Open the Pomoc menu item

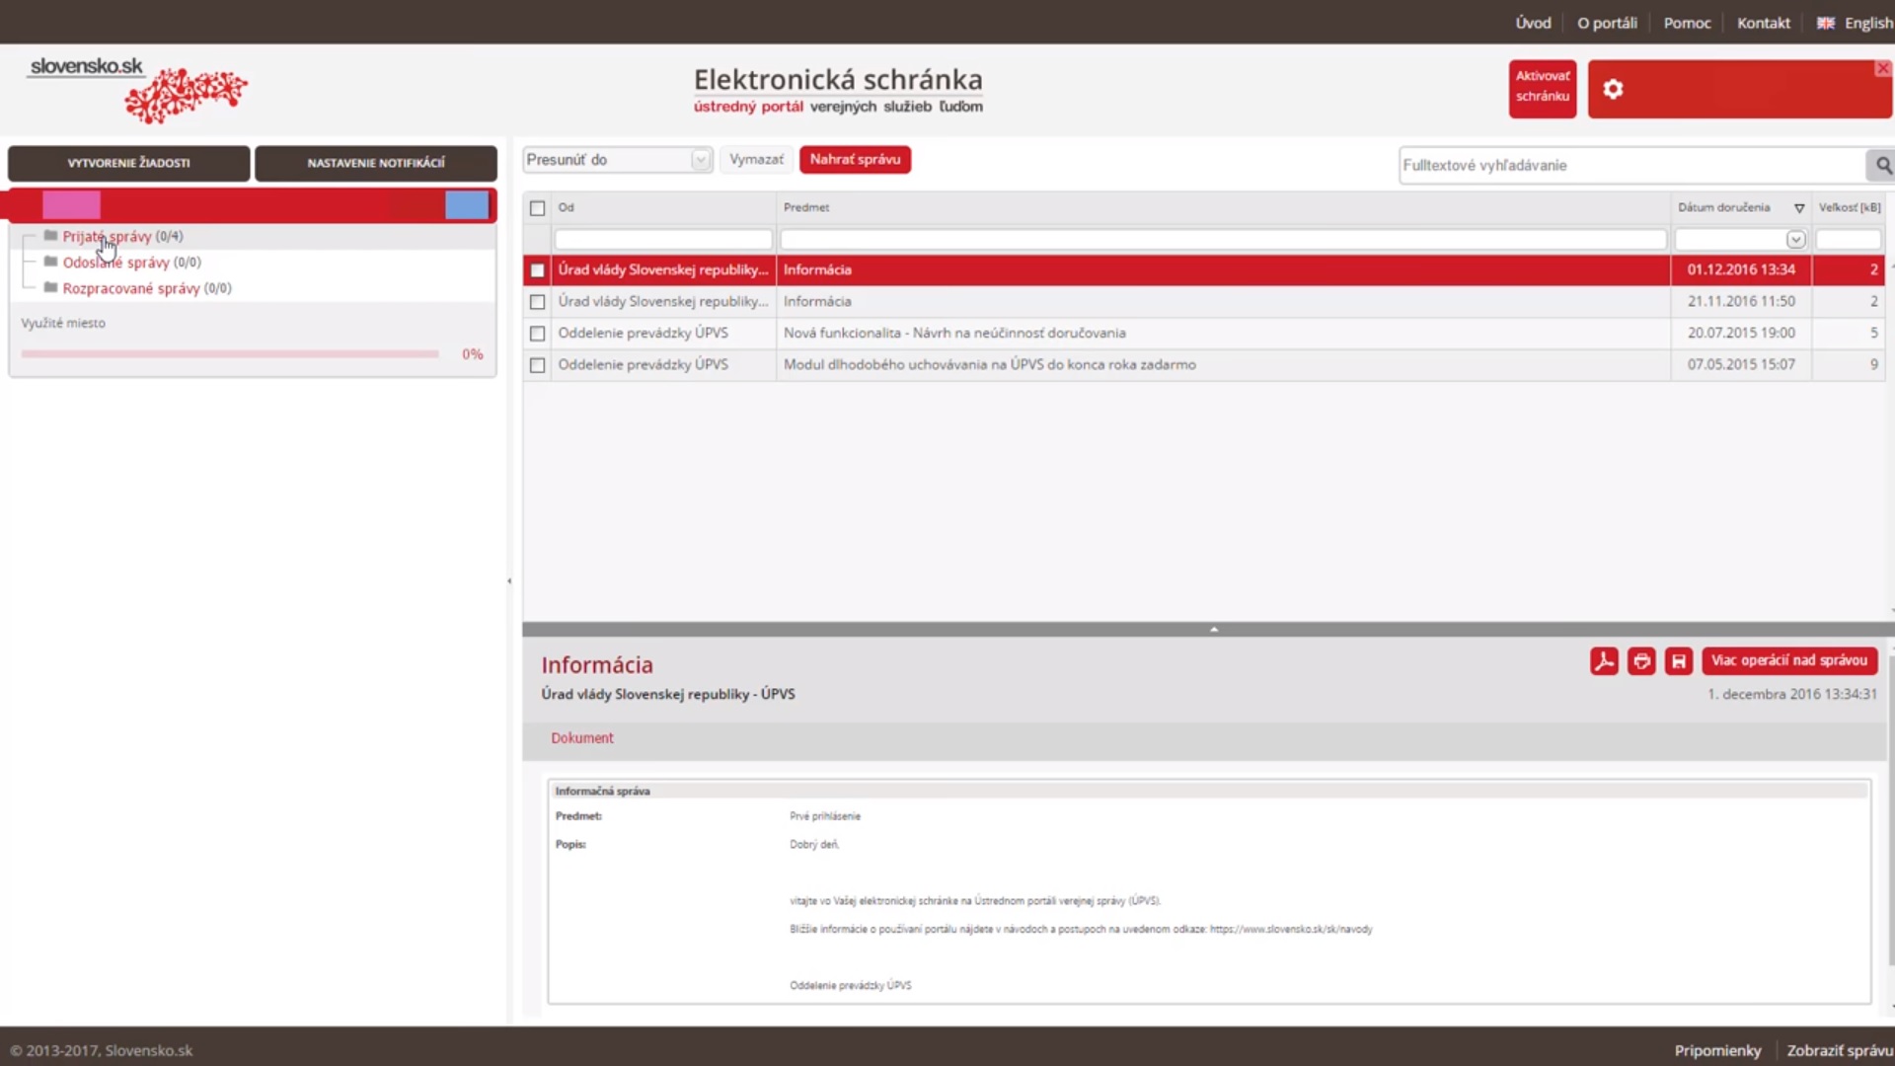click(x=1687, y=23)
